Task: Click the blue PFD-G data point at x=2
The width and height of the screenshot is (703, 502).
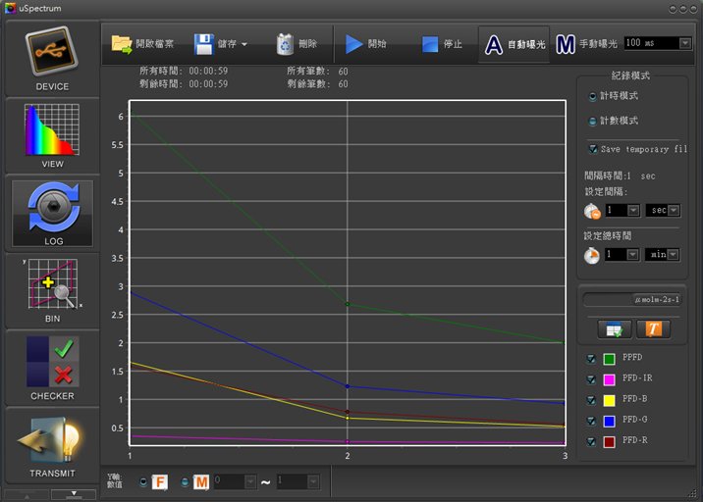Action: (348, 386)
